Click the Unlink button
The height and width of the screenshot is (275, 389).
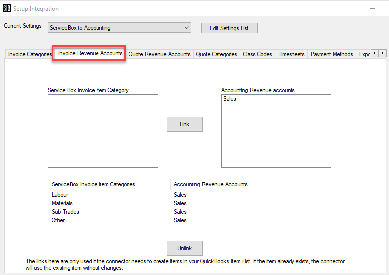[x=185, y=248]
